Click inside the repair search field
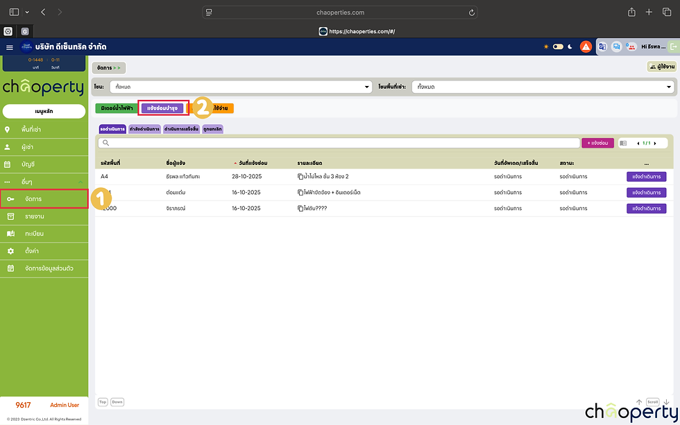This screenshot has height=425, width=680. click(x=339, y=143)
